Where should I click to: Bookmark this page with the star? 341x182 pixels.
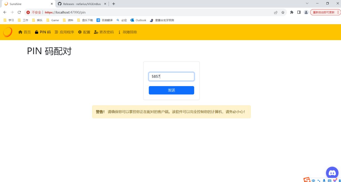[283, 12]
